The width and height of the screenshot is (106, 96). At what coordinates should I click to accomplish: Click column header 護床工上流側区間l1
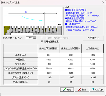tap(71, 49)
